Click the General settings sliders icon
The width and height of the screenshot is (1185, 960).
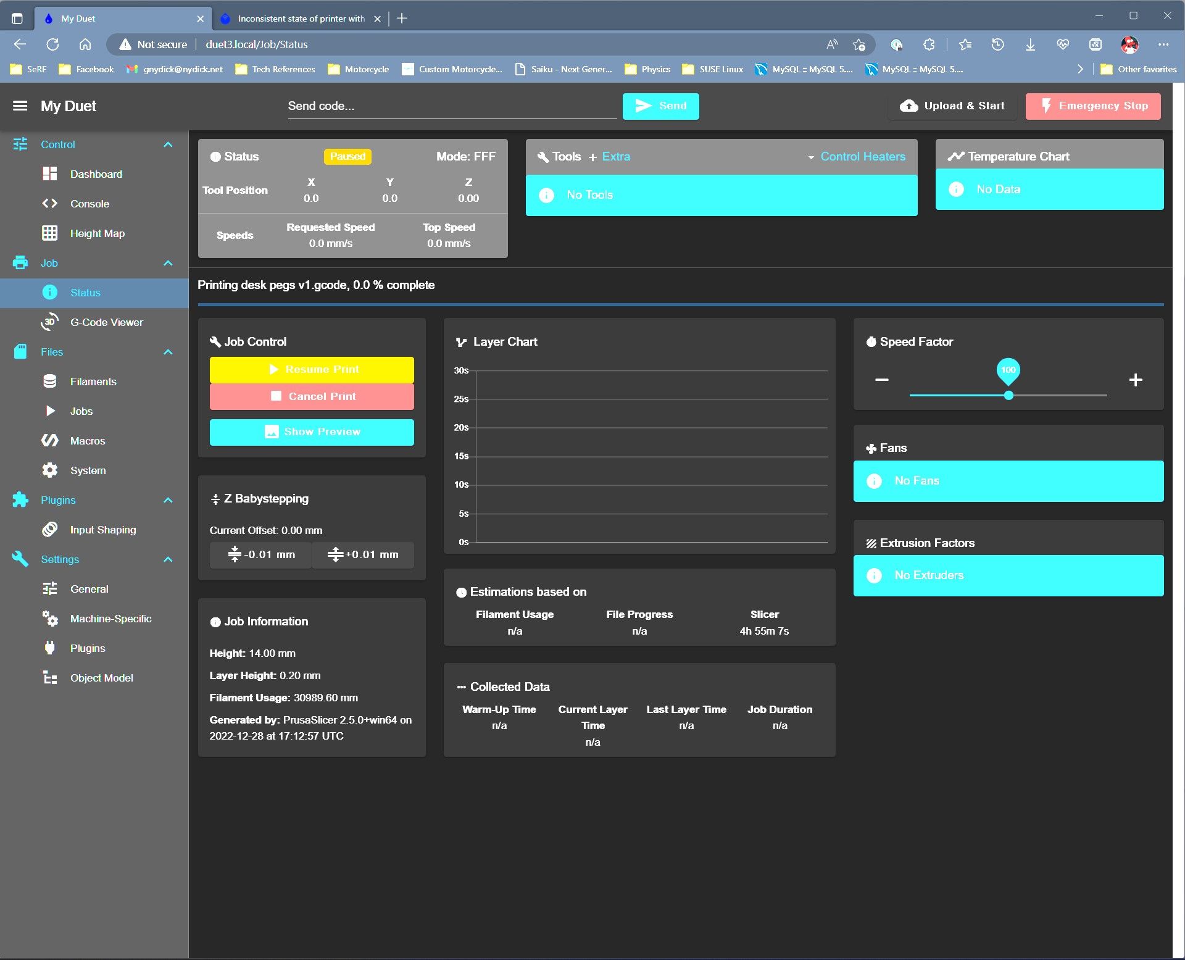(x=50, y=589)
